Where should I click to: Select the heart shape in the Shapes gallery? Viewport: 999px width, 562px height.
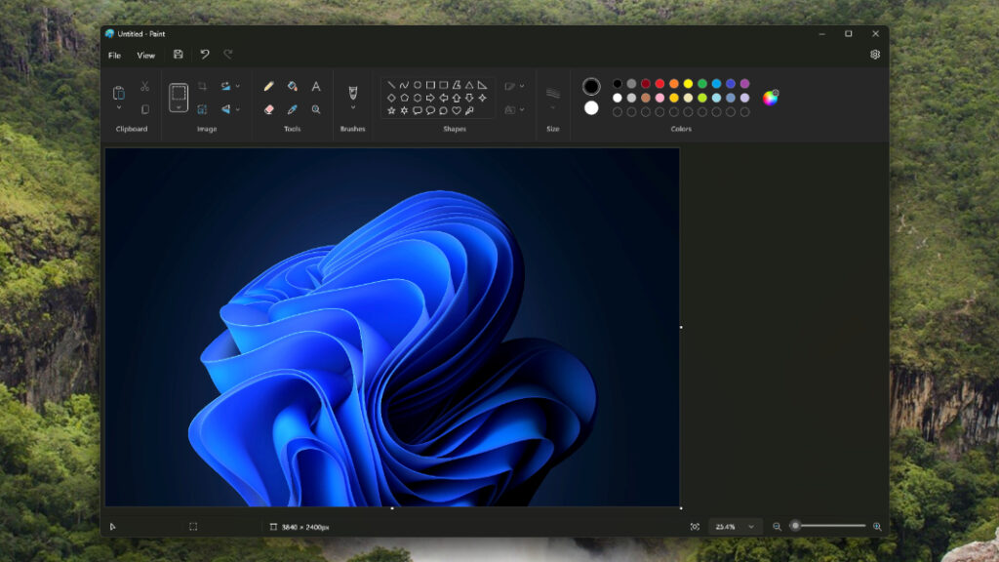coord(457,110)
